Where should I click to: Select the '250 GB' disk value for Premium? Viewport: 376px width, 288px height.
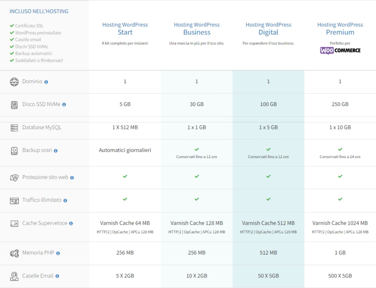(x=340, y=104)
